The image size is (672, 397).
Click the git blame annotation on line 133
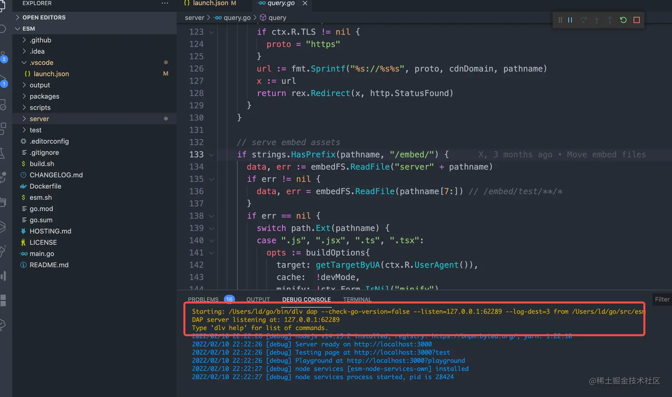562,154
